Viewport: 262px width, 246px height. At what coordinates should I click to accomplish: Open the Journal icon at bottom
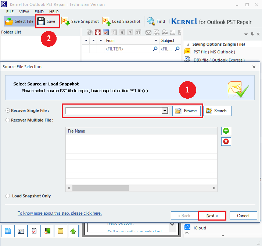[x=47, y=231]
